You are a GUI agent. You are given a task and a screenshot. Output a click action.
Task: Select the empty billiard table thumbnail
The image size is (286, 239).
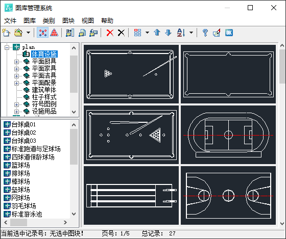pos(228,74)
